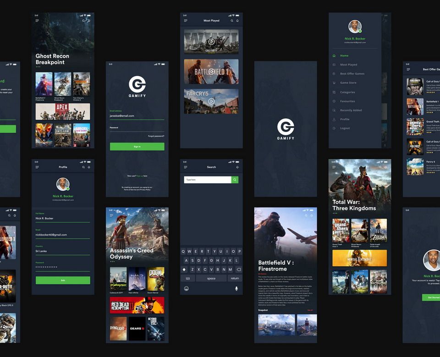Open hamburger menu on Profile screen
Image resolution: width=440 pixels, height=357 pixels.
pyautogui.click(x=37, y=167)
